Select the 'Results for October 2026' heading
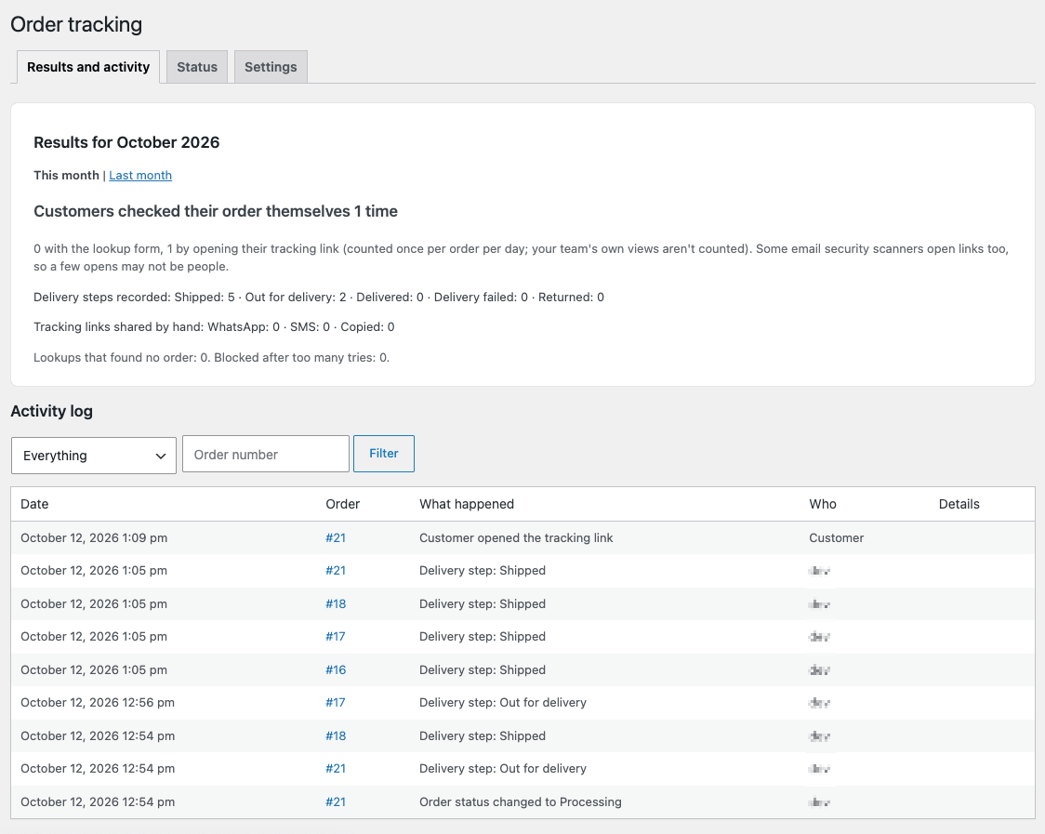This screenshot has height=834, width=1045. pyautogui.click(x=126, y=142)
